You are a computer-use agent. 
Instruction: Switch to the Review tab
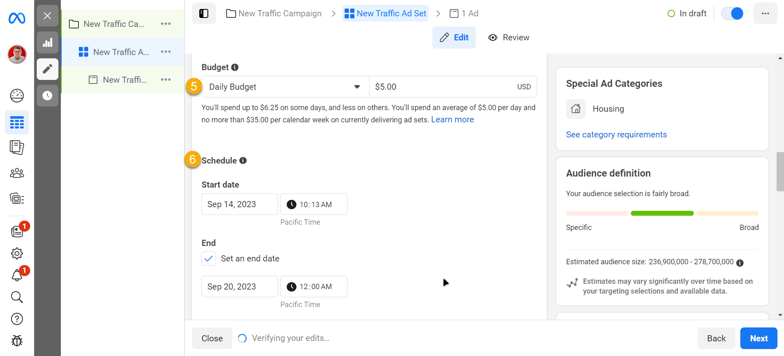(509, 38)
